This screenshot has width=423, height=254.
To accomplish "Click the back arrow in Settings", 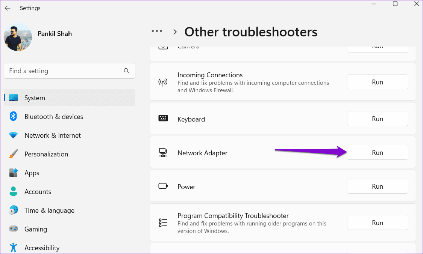I will click(8, 8).
